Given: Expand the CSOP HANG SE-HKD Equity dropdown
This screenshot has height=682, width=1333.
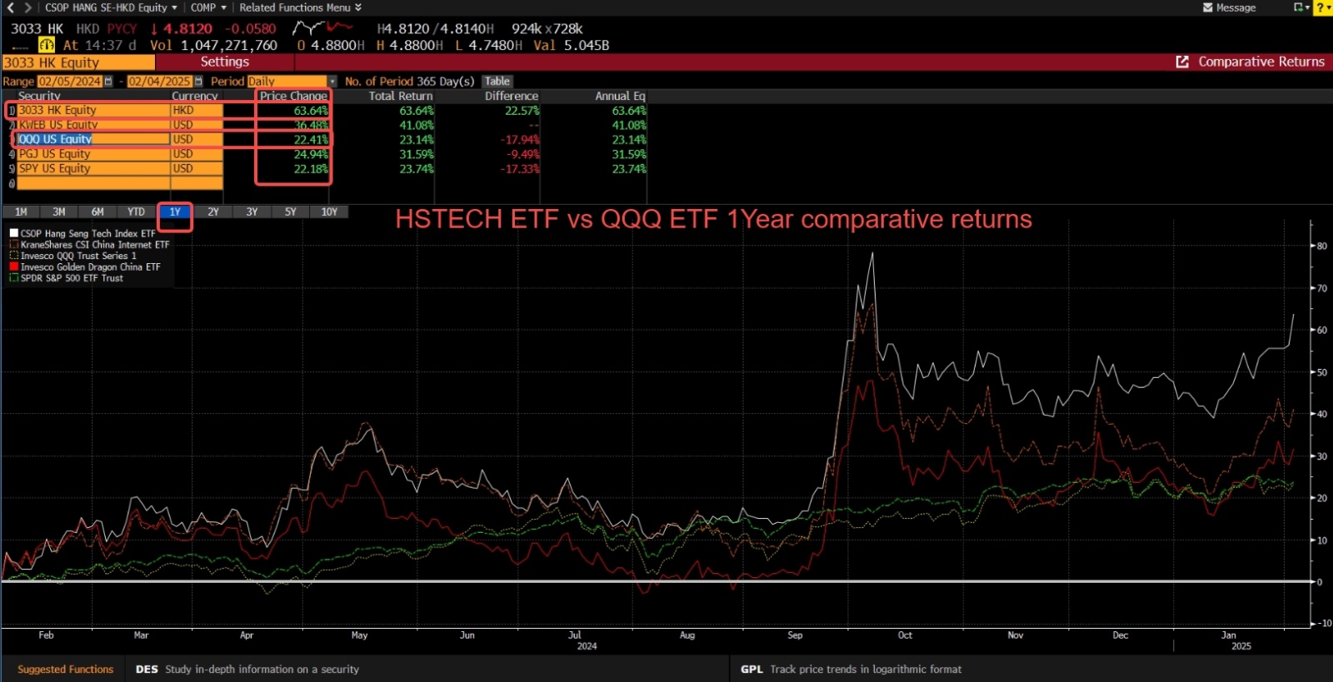Looking at the screenshot, I should [174, 7].
